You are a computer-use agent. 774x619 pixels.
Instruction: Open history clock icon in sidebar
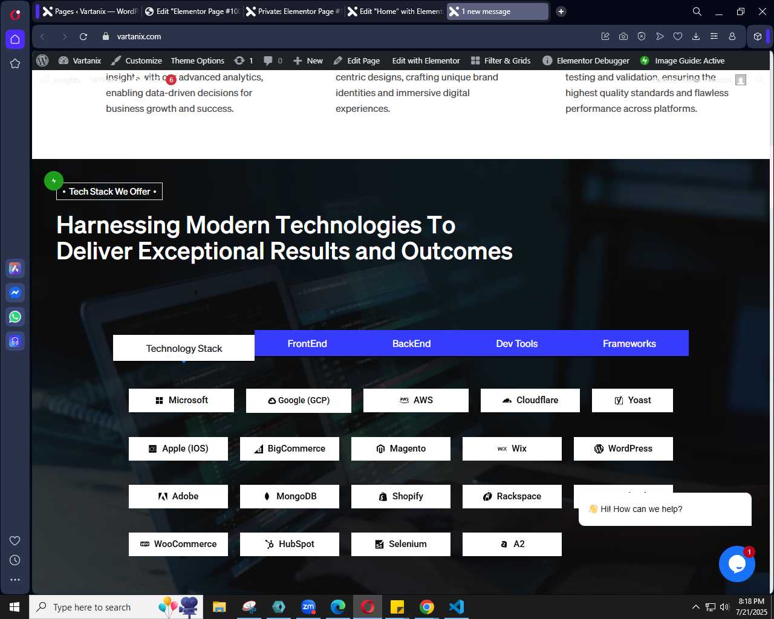[15, 560]
